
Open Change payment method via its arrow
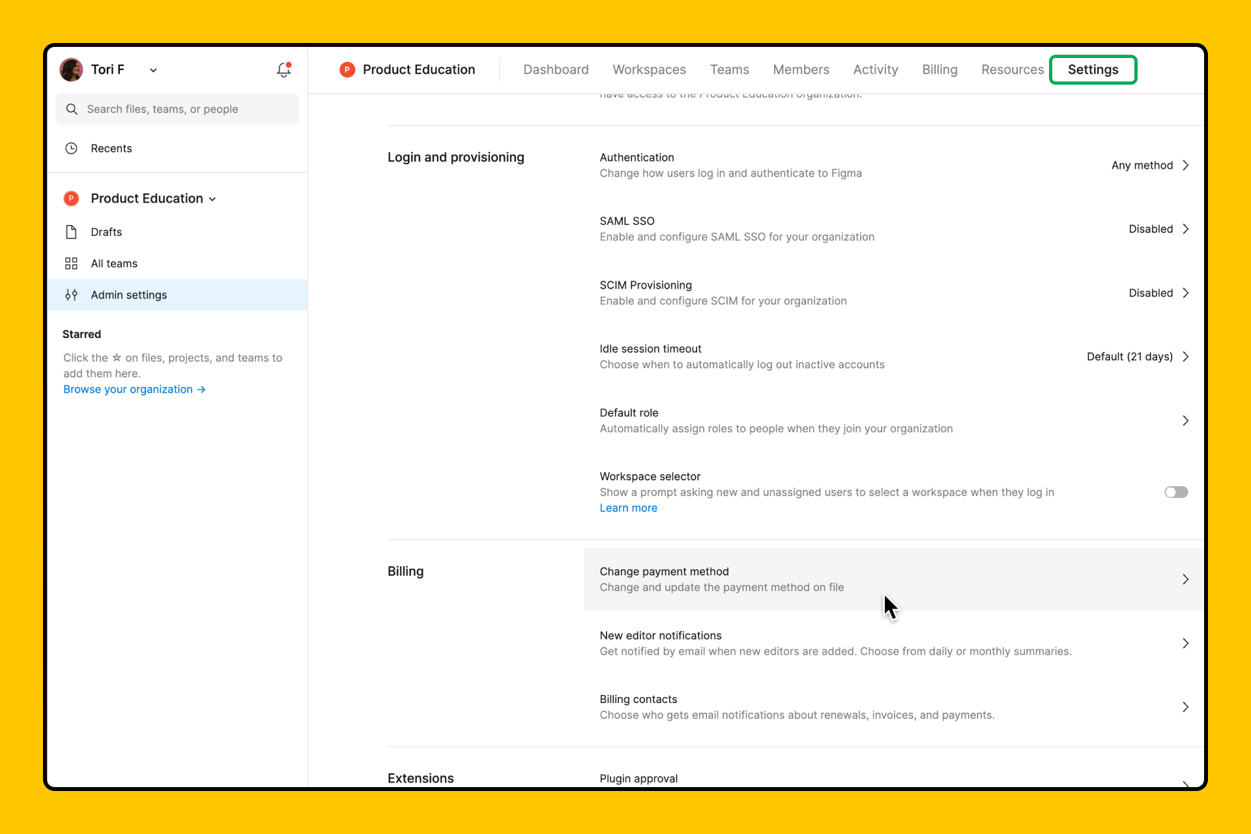tap(1185, 579)
